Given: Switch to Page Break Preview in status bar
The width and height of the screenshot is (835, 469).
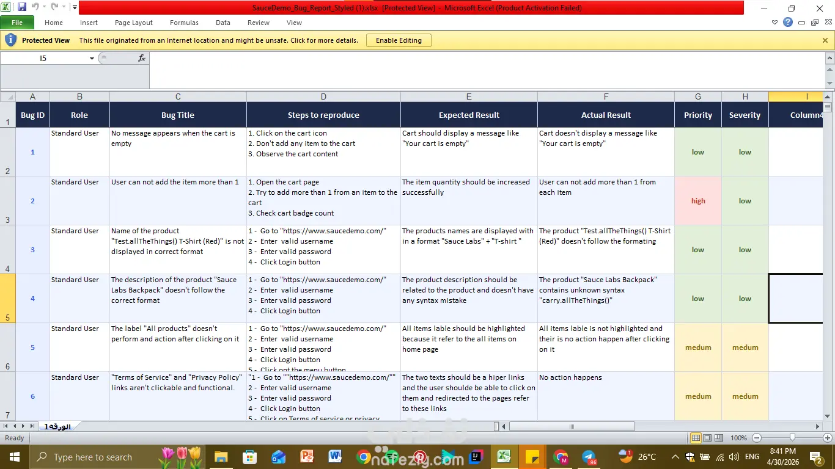Looking at the screenshot, I should (719, 438).
